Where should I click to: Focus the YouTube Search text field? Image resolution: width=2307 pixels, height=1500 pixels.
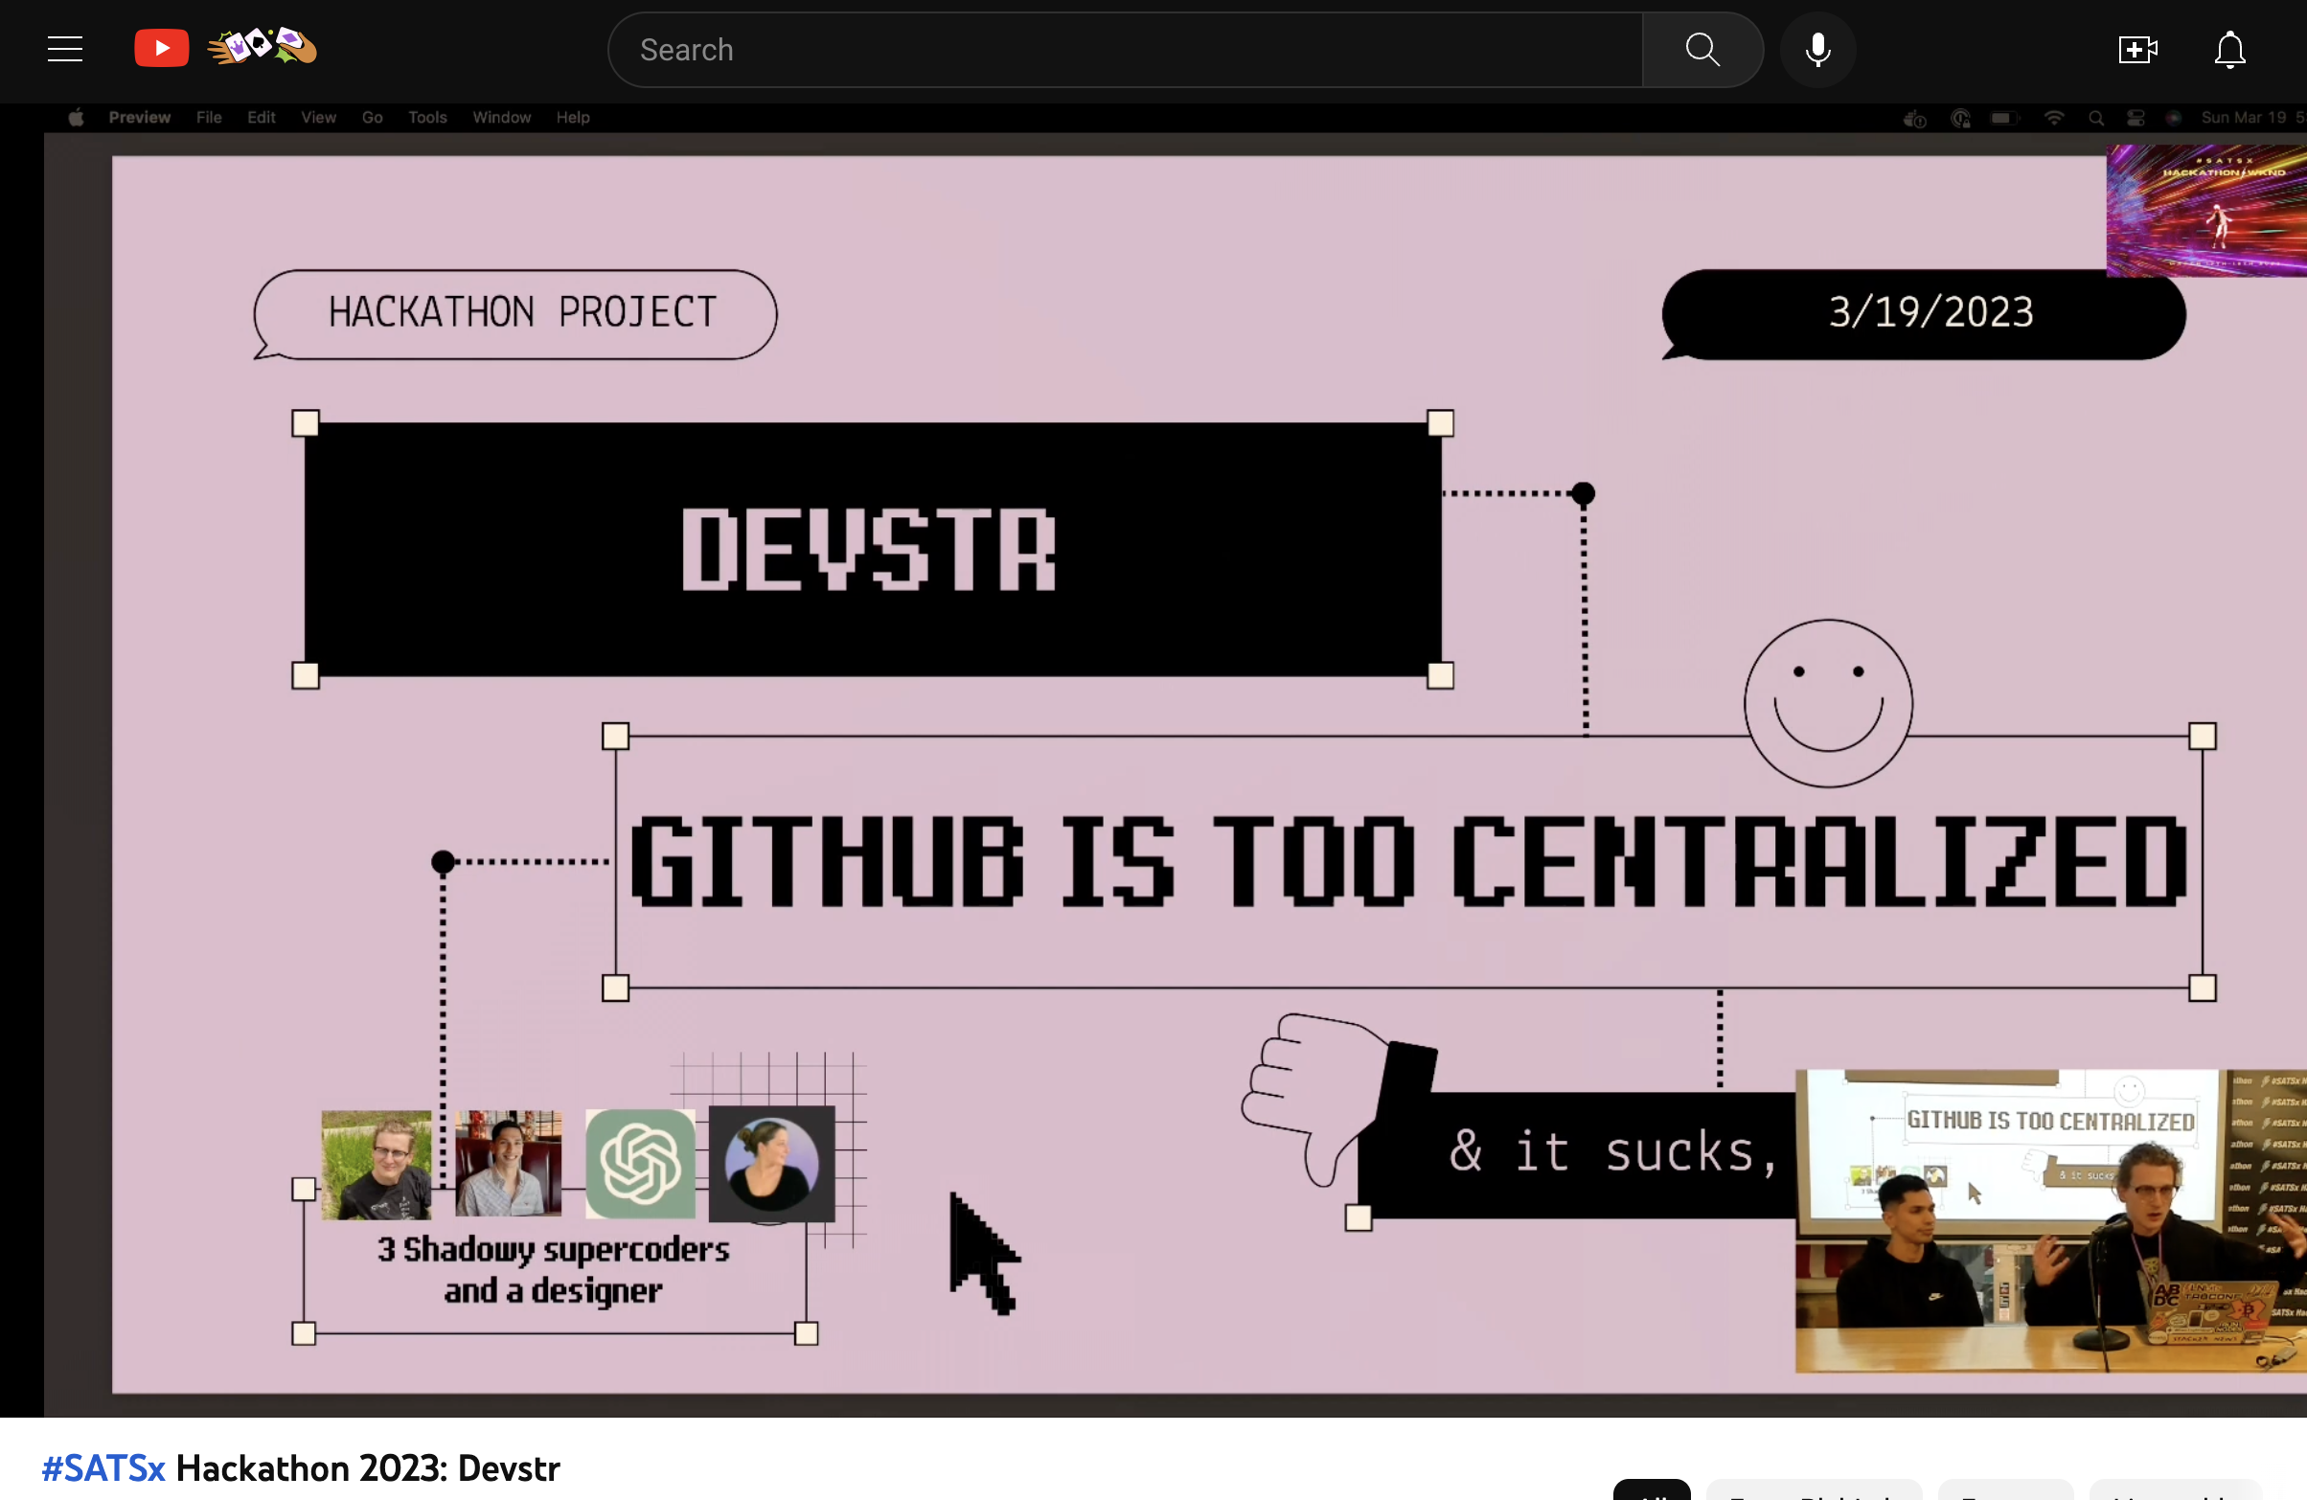click(x=1125, y=50)
